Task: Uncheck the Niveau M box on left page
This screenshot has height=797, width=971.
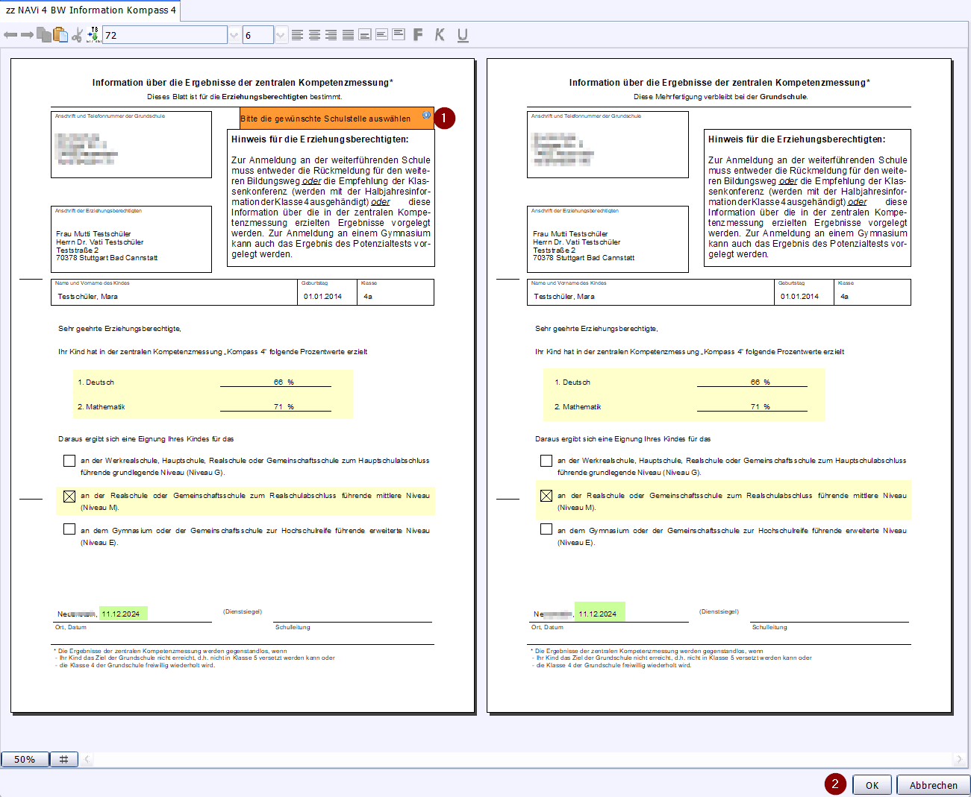Action: click(69, 496)
